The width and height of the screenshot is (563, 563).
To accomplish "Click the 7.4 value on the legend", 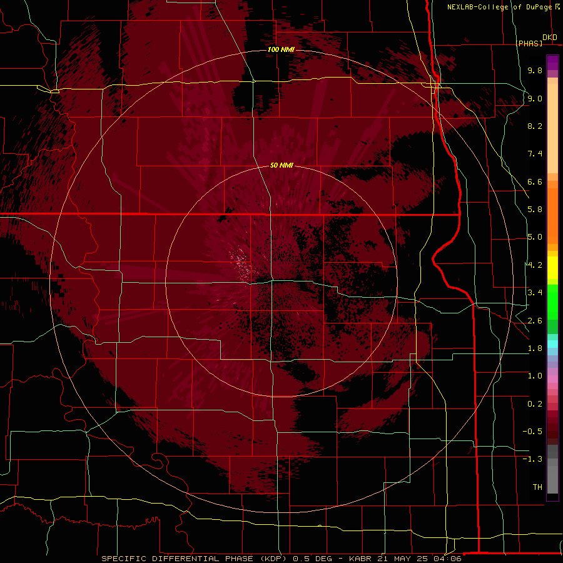I will pyautogui.click(x=535, y=154).
